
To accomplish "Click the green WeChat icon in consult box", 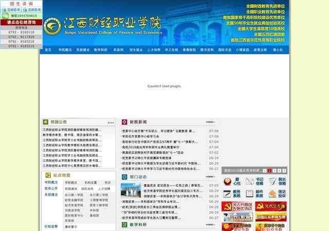I will 5,16.
